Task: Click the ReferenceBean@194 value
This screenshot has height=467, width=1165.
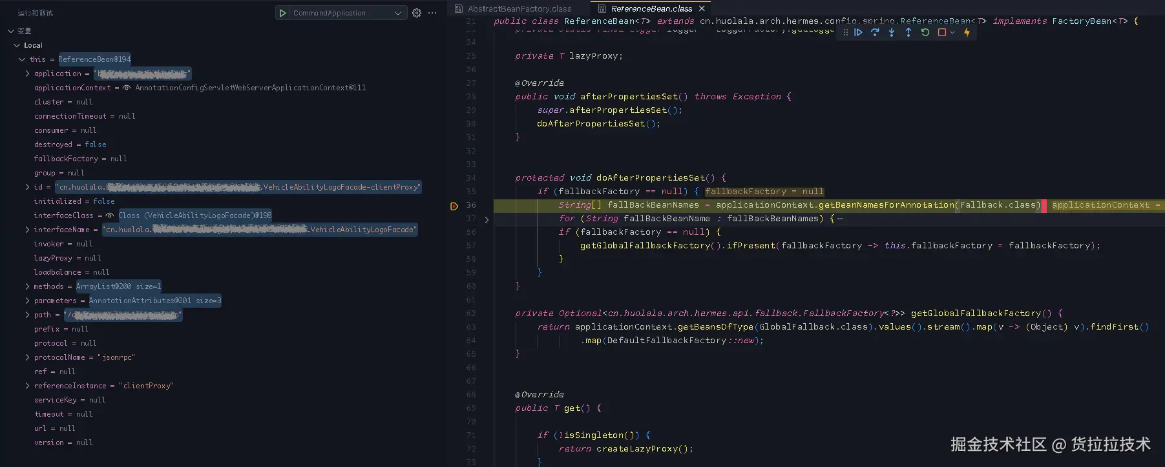Action: click(94, 59)
